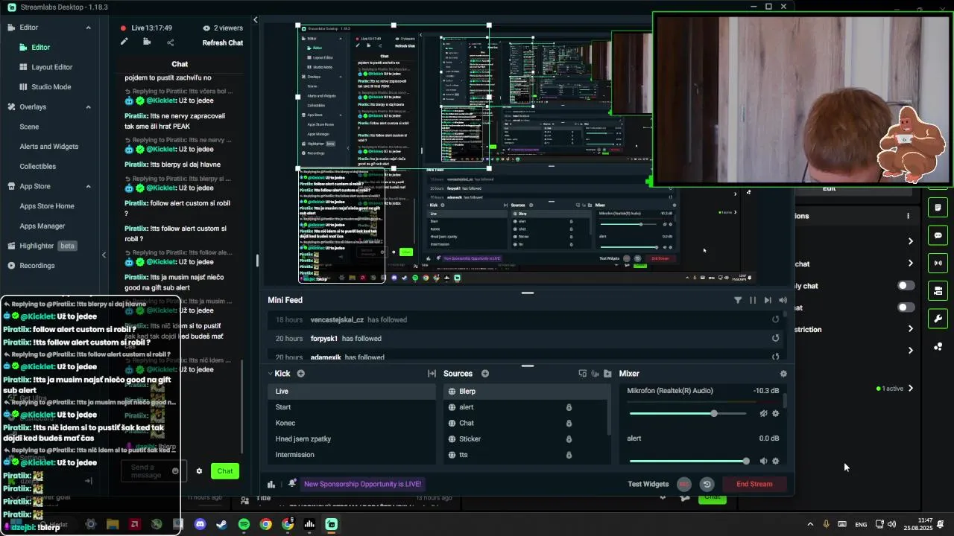The width and height of the screenshot is (954, 536).
Task: Pause the Mini Feed alert queue
Action: pos(753,300)
